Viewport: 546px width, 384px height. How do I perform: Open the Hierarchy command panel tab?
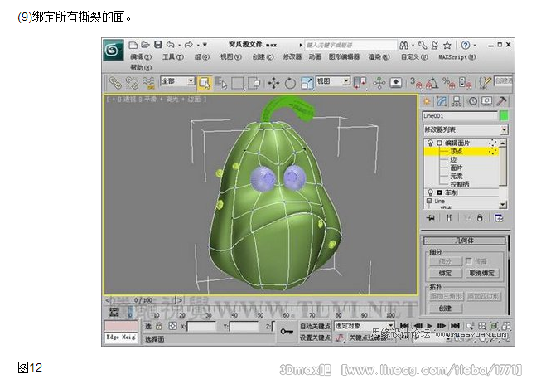[457, 101]
